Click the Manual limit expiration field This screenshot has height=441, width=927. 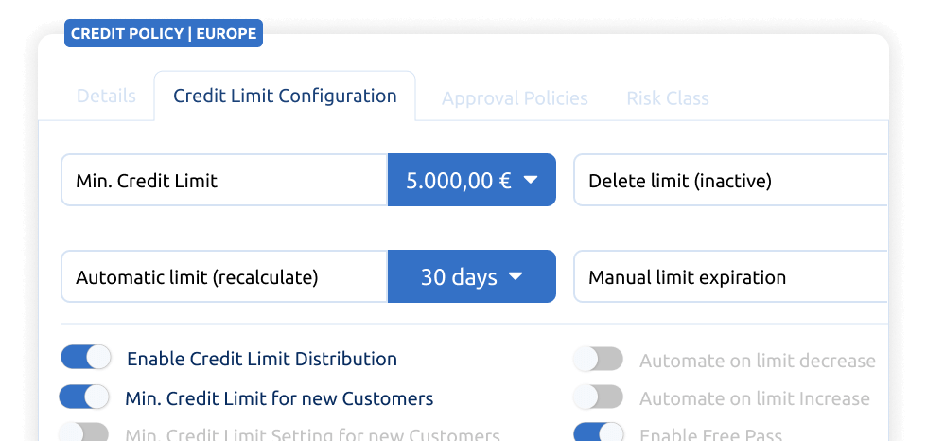(x=730, y=276)
